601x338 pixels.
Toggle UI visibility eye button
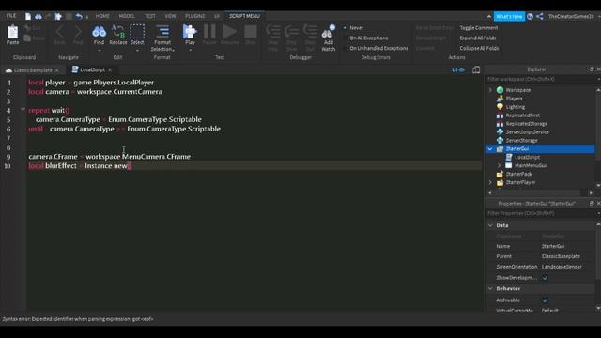458,69
